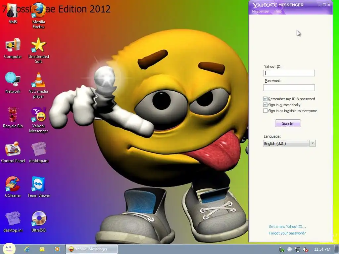
Task: Open the Messenger menu
Action: tap(260, 11)
